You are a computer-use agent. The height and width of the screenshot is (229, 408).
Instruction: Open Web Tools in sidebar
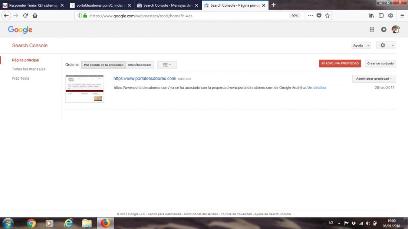point(20,78)
